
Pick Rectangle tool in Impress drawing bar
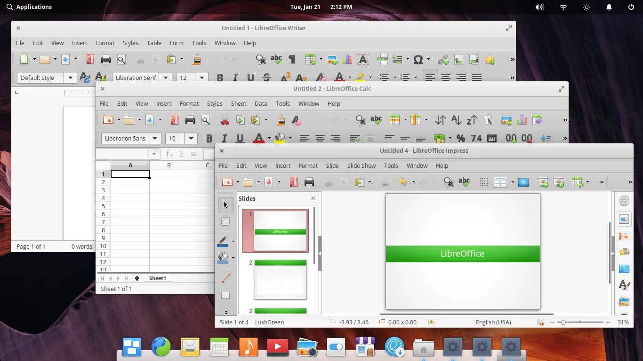point(225,296)
